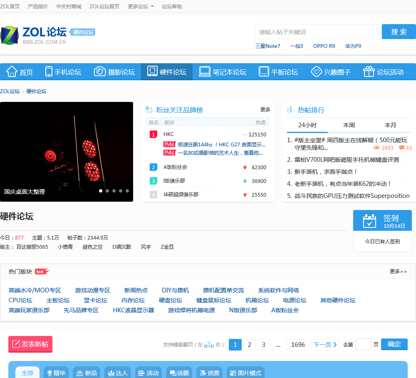
Task: Click the rank 2 badge for A饭粉丝会
Action: click(x=154, y=168)
